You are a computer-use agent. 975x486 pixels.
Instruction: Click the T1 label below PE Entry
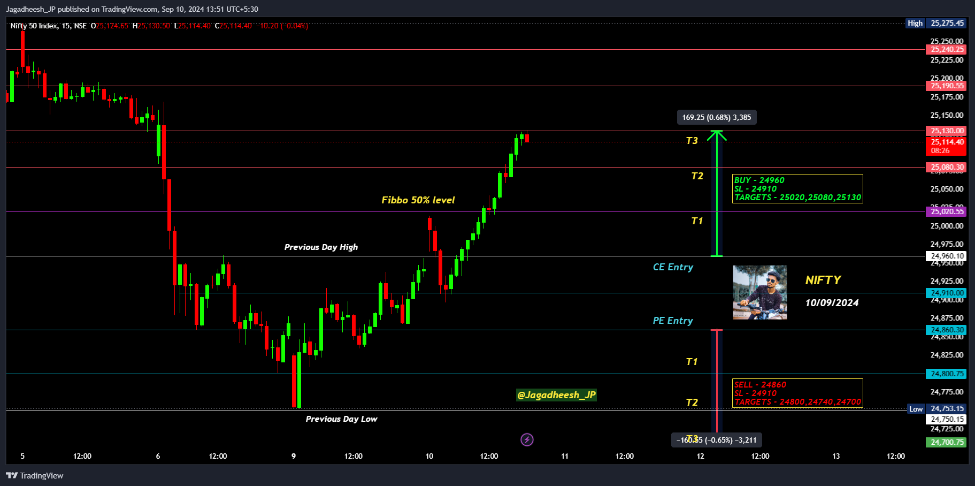(692, 362)
